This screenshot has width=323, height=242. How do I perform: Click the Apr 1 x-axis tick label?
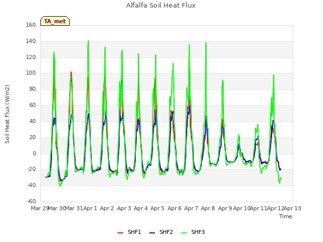click(x=90, y=208)
